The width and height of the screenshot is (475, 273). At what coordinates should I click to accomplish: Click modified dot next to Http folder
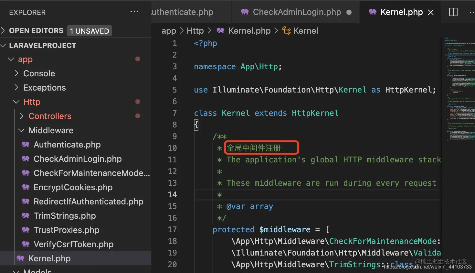click(138, 102)
